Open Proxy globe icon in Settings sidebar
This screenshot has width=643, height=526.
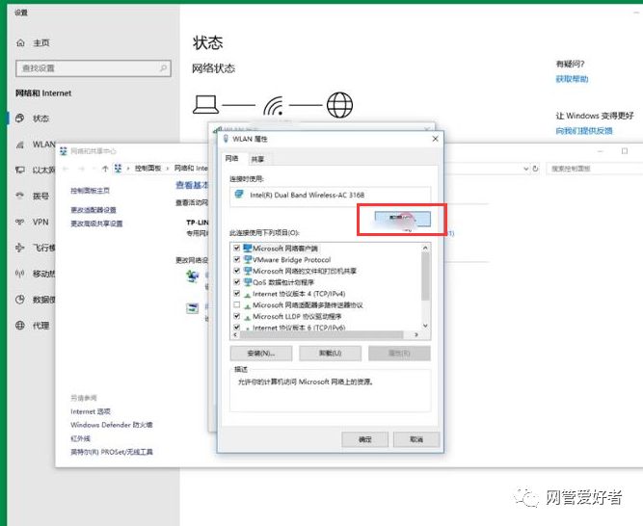[19, 326]
